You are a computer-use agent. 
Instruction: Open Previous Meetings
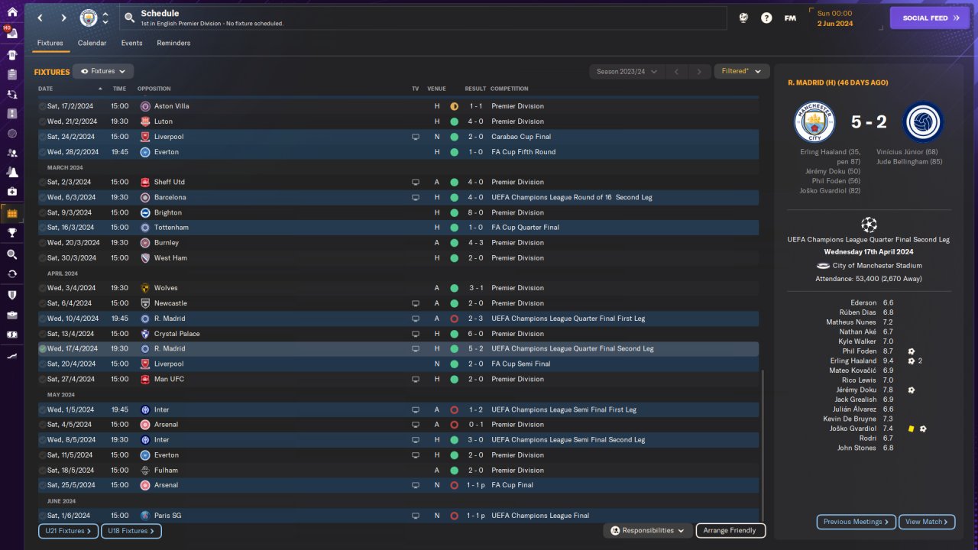tap(857, 522)
